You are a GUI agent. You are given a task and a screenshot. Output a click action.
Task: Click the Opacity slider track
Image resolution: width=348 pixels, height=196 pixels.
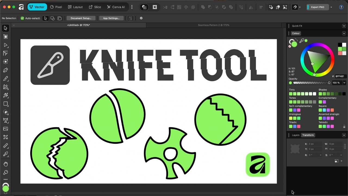(311, 83)
